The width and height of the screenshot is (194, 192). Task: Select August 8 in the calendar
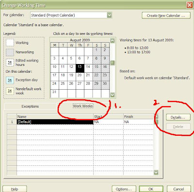click(97, 60)
